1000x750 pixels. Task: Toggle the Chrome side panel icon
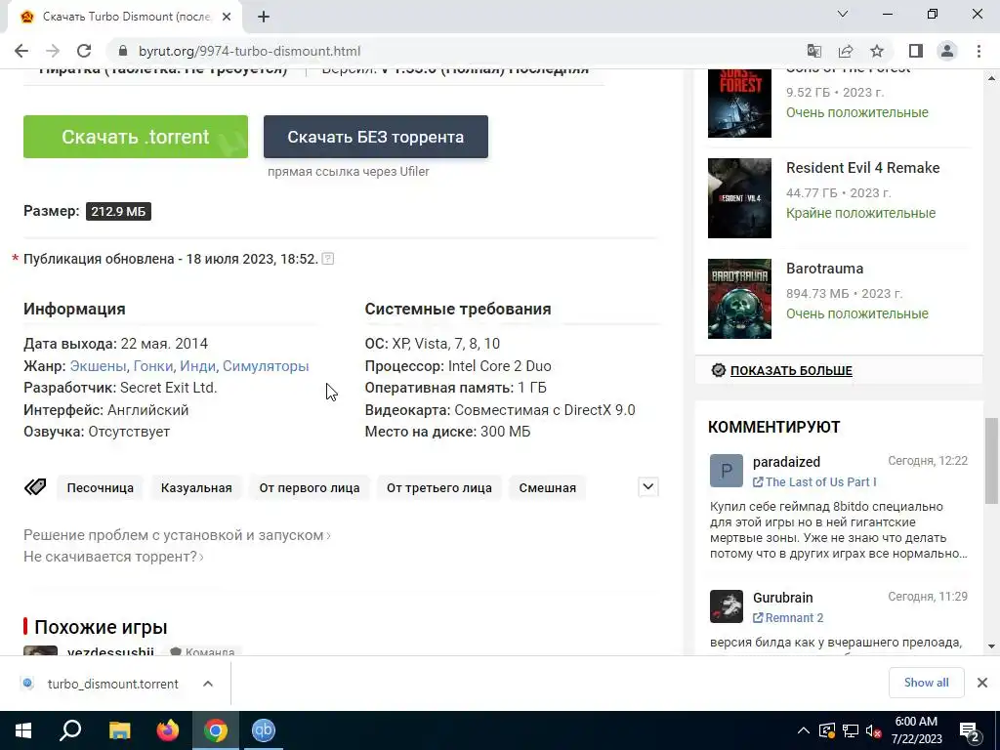[x=916, y=51]
